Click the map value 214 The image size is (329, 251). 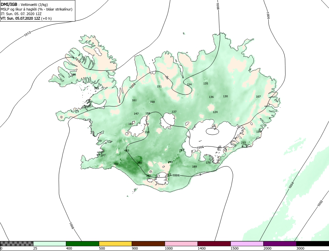147,132
